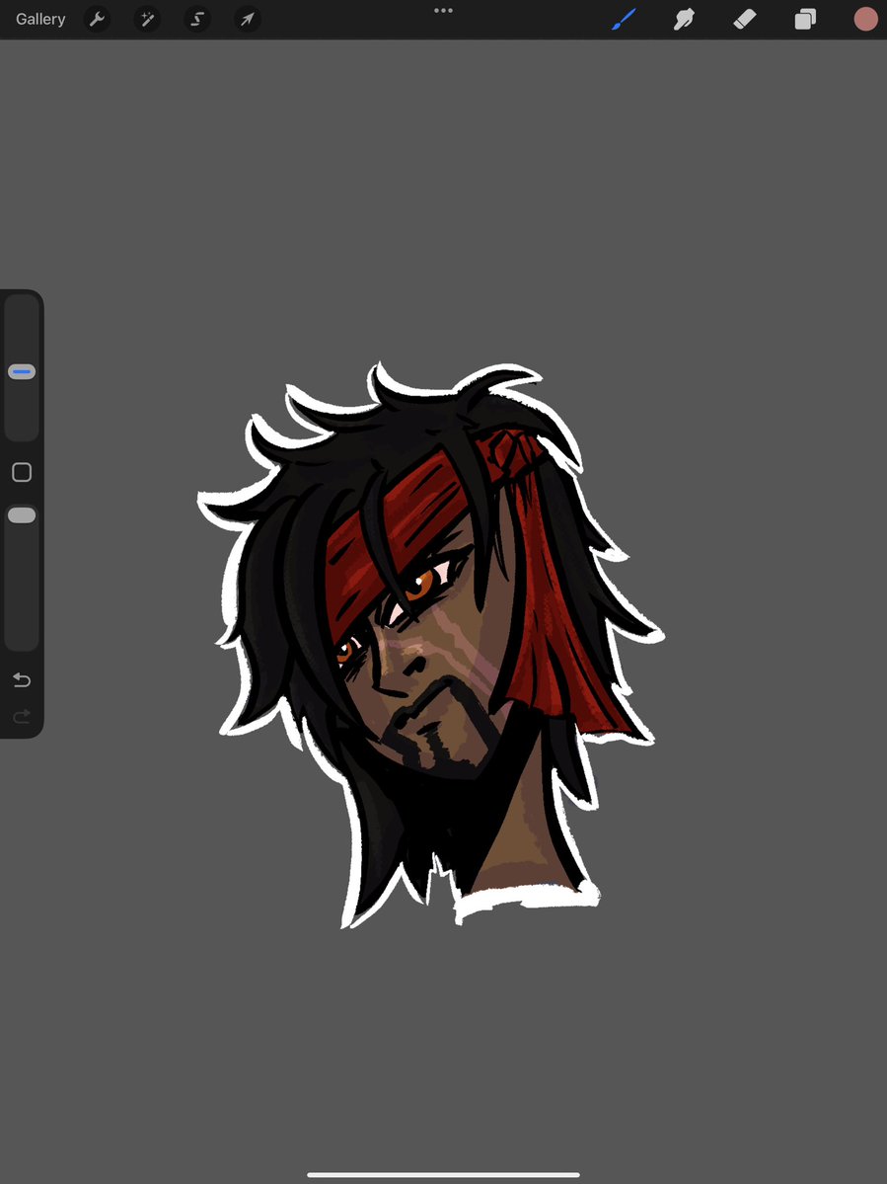Redo the last undone action
The image size is (887, 1184).
(x=22, y=716)
